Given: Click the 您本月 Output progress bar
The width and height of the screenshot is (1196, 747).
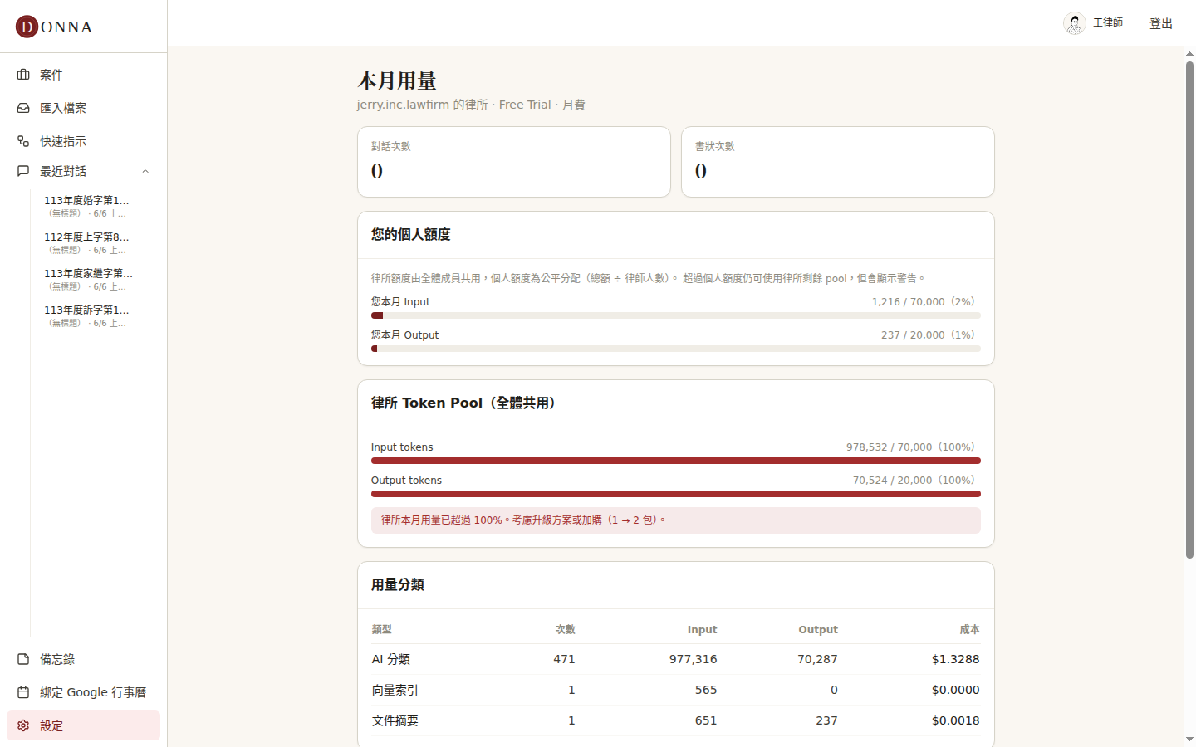Looking at the screenshot, I should [x=676, y=349].
